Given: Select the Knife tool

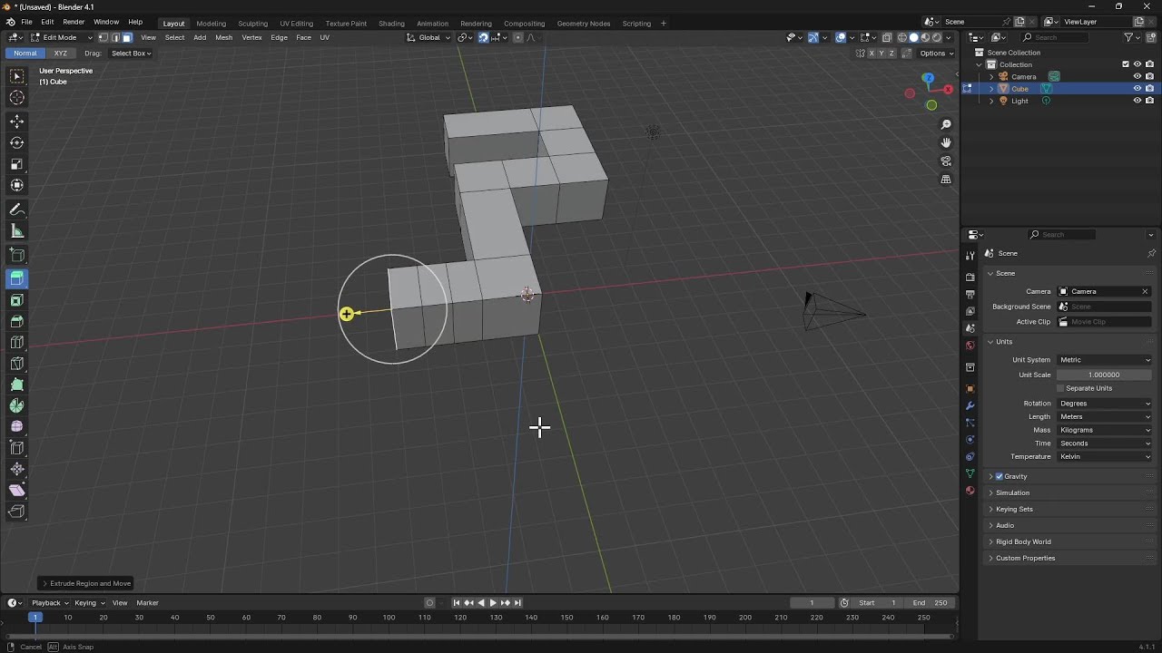Looking at the screenshot, I should coord(17,364).
